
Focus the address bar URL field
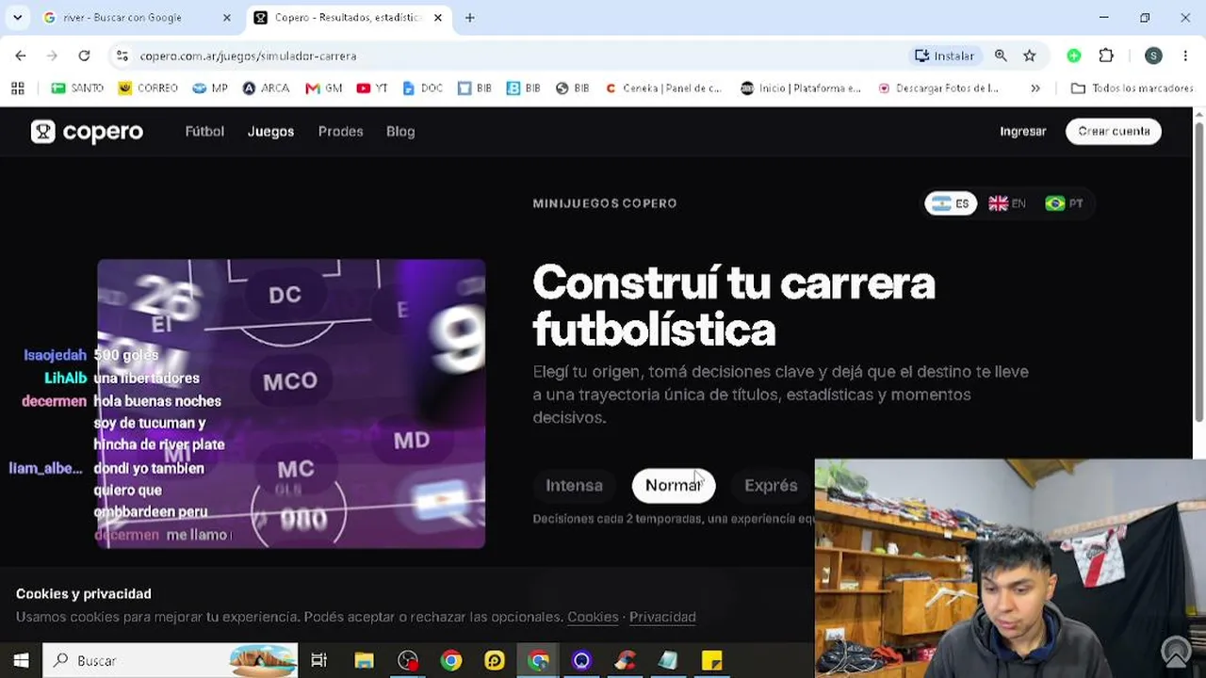click(x=509, y=56)
